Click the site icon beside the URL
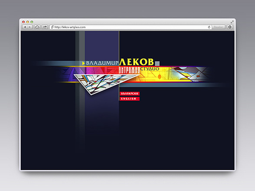 point(52,27)
